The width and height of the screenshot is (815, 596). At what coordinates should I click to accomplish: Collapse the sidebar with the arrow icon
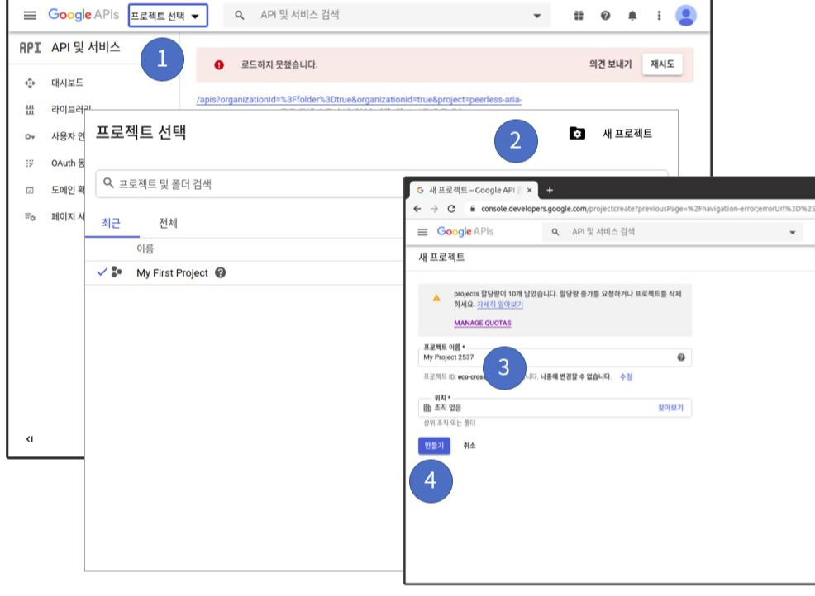(30, 439)
